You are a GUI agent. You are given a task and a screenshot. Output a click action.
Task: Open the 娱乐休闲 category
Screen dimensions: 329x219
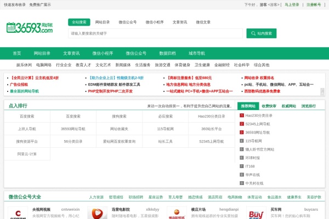tap(24, 65)
